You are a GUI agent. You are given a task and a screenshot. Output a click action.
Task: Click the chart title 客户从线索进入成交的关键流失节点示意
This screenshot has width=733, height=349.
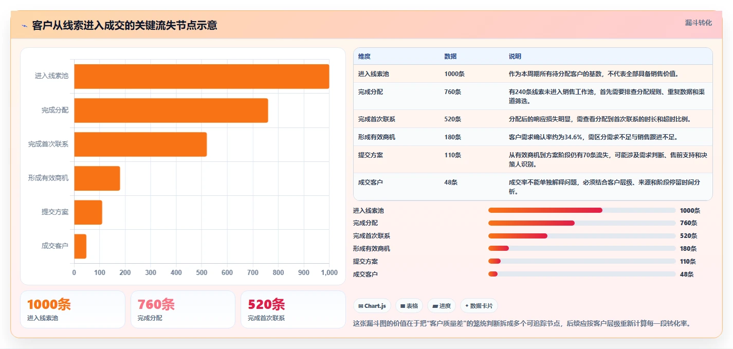point(124,25)
